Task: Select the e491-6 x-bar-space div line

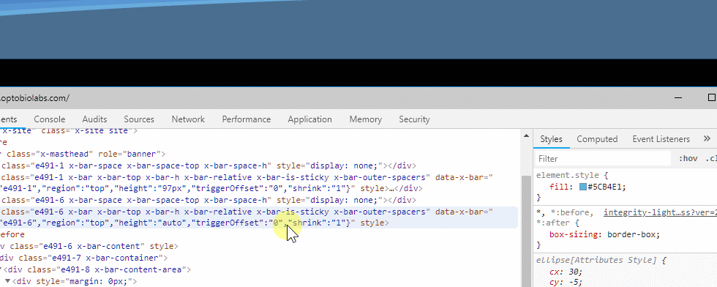Action: click(208, 200)
